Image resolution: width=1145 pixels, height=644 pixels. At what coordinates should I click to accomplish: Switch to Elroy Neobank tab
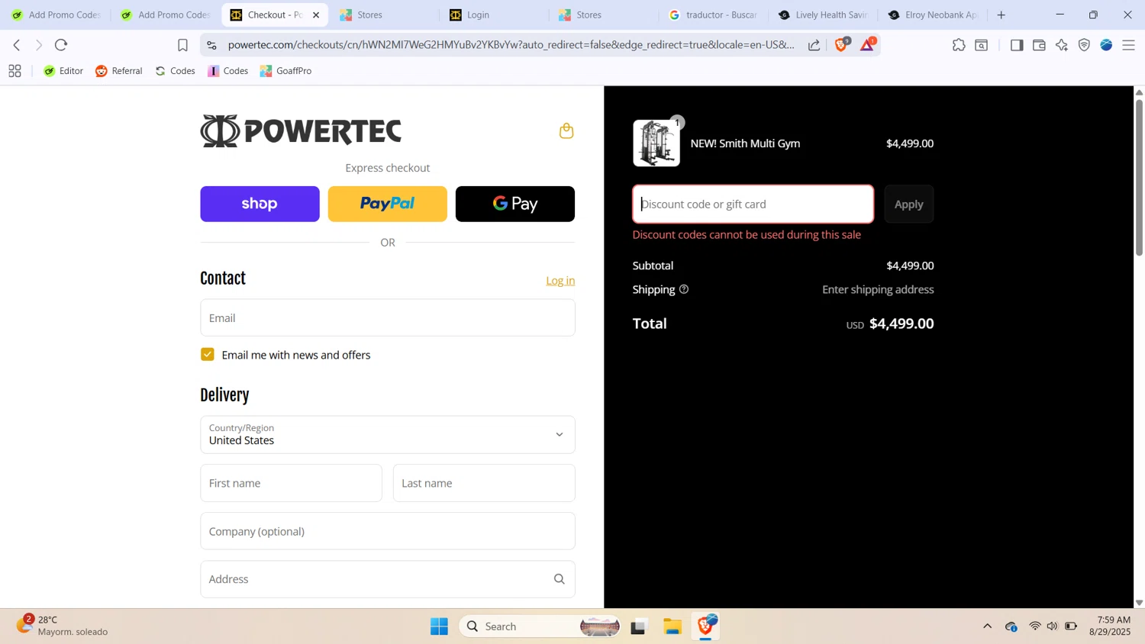[933, 14]
